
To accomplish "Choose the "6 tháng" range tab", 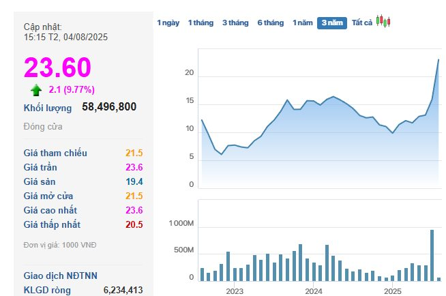I will pyautogui.click(x=270, y=23).
